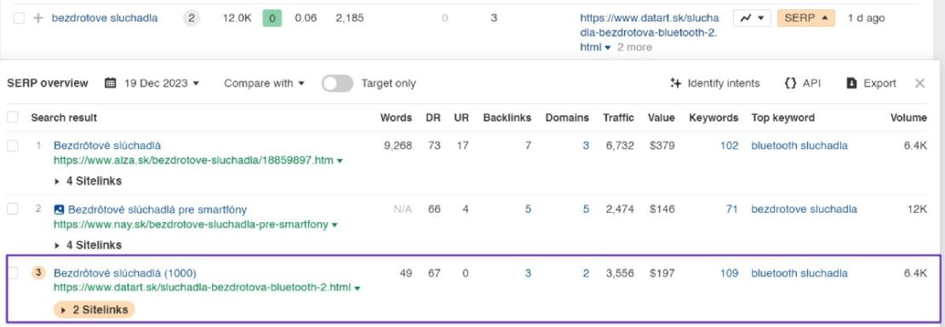Click the image icon next to the nay.sk result
The width and height of the screenshot is (945, 327).
59,209
